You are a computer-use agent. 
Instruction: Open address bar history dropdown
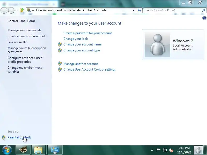pyautogui.click(x=133, y=10)
